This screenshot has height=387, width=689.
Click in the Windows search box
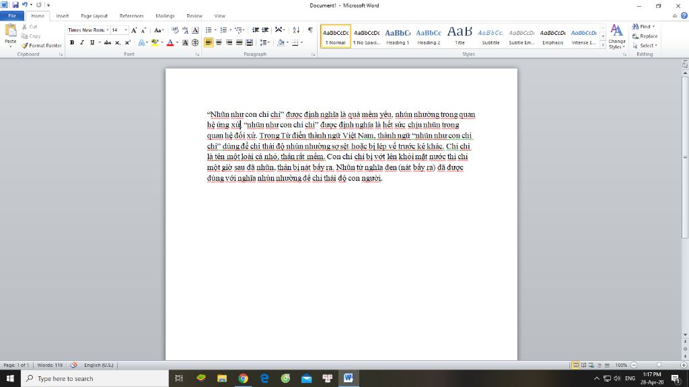95,378
